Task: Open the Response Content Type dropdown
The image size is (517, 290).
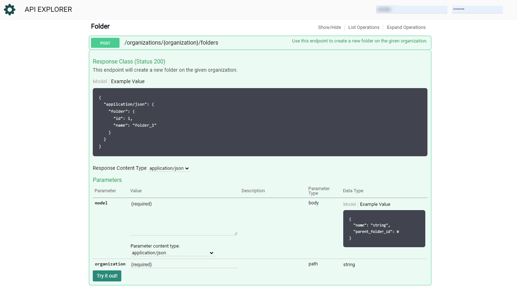Action: click(169, 168)
